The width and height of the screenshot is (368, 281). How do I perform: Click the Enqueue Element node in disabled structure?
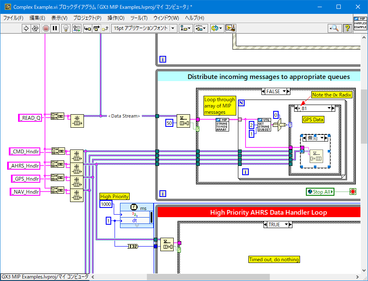point(316,156)
